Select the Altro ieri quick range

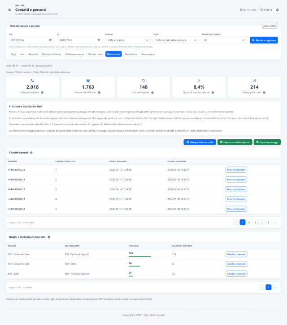[x=33, y=54]
